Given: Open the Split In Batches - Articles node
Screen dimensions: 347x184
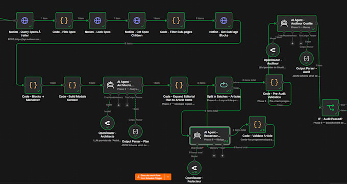Looking at the screenshot, I should [224, 85].
